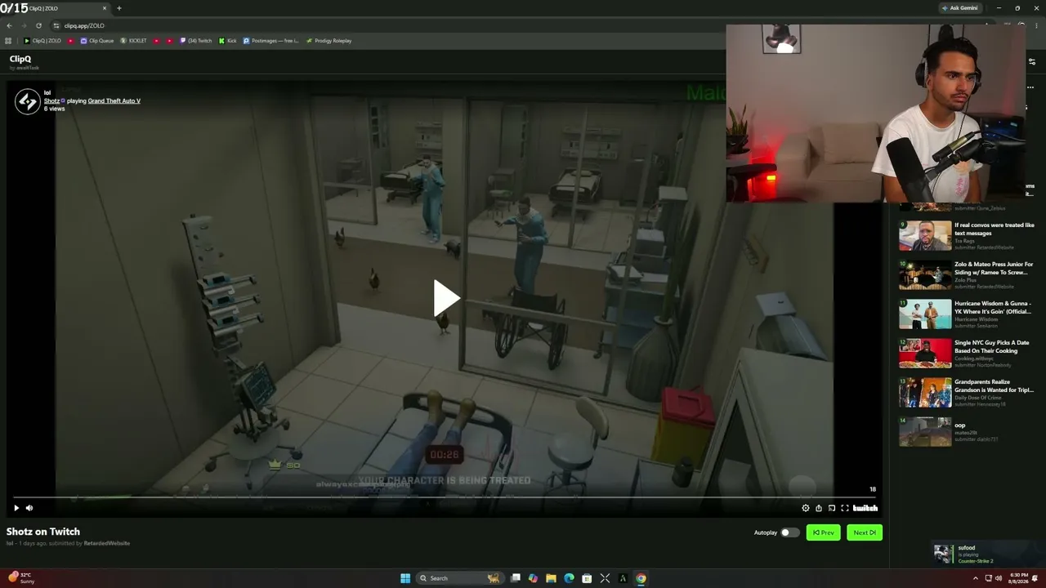Open the (34) Twitch bookmark
The image size is (1046, 588).
195,41
